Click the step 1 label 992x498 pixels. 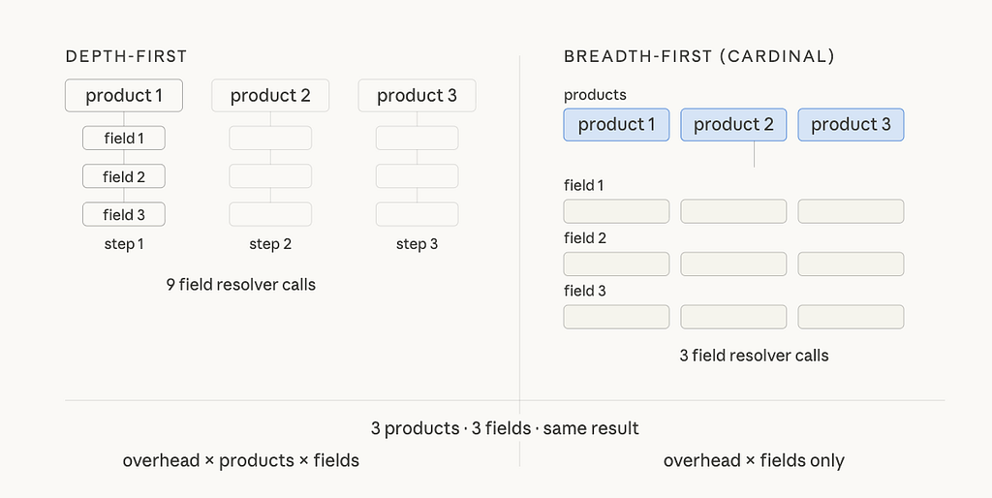coord(124,244)
